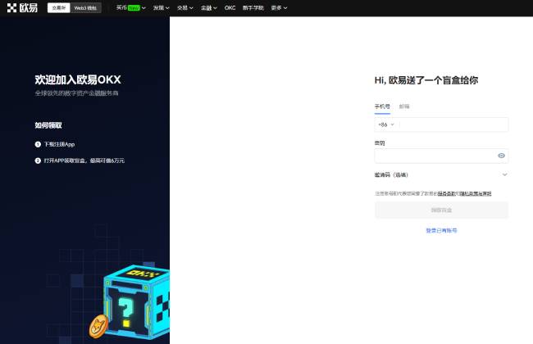The image size is (533, 344).
Task: Open the 交易 navigation menu
Action: [185, 7]
